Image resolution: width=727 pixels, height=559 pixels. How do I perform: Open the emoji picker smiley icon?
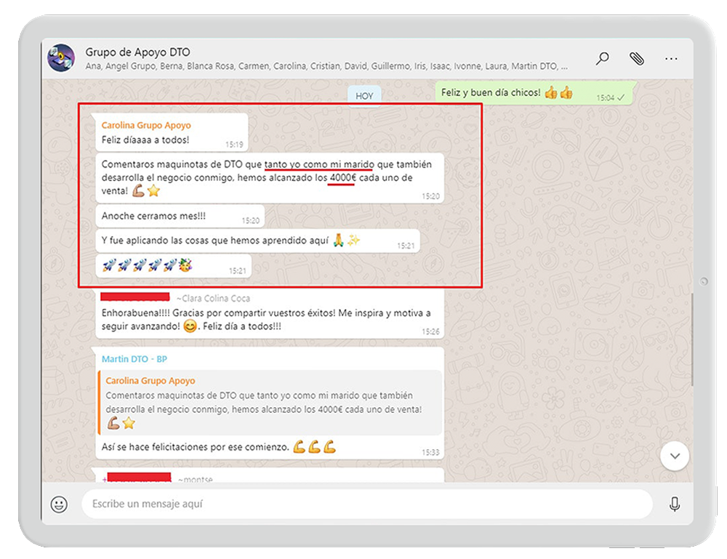point(60,504)
